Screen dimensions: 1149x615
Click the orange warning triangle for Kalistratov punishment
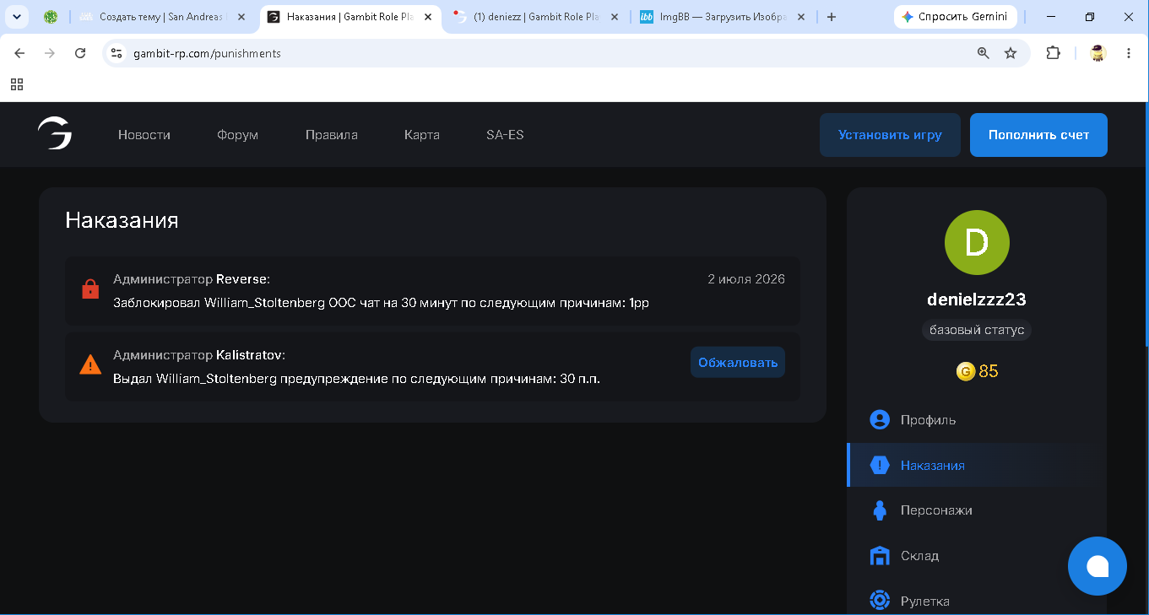coord(90,364)
